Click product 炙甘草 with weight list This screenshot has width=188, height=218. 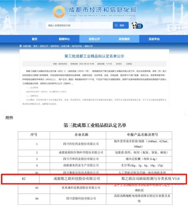tap(142, 165)
